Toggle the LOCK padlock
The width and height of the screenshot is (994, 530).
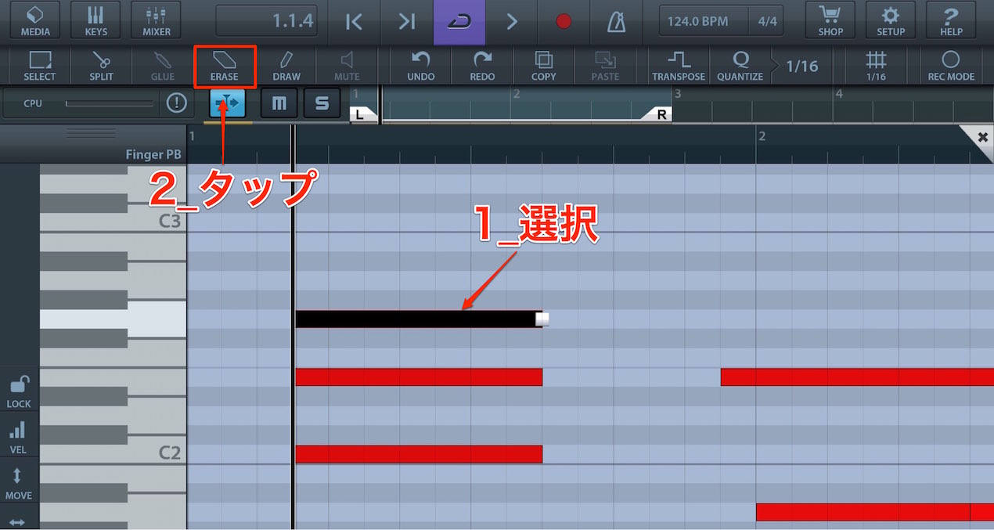[19, 391]
